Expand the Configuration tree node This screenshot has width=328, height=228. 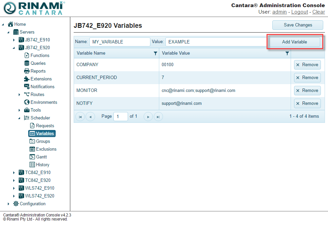click(x=8, y=204)
